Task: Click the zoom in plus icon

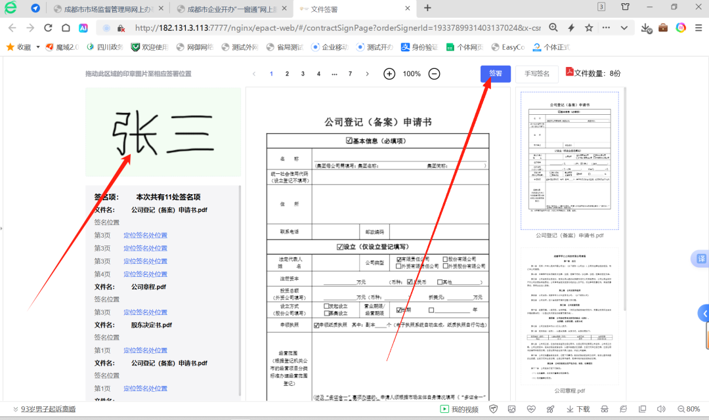Action: 389,73
